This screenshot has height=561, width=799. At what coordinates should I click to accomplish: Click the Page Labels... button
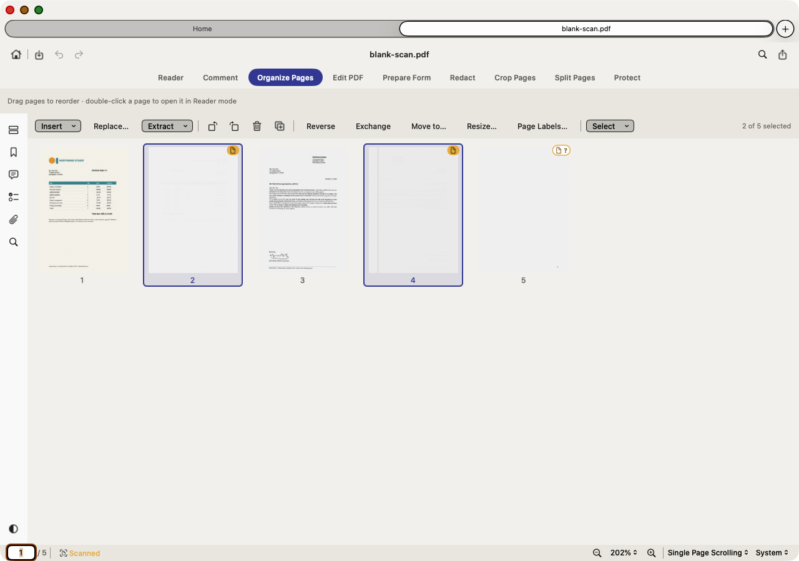542,126
